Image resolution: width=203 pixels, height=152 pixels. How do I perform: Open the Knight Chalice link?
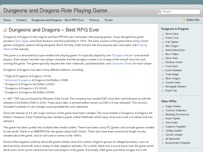173,106
